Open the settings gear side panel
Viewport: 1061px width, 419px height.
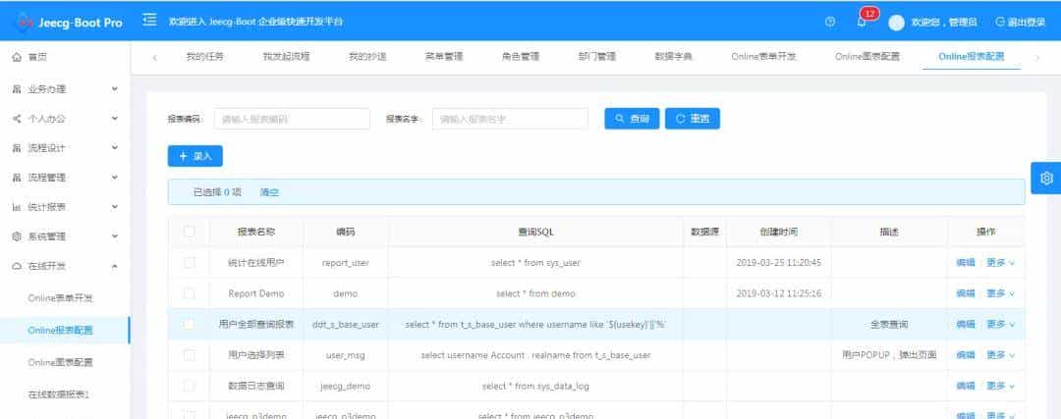[x=1046, y=178]
